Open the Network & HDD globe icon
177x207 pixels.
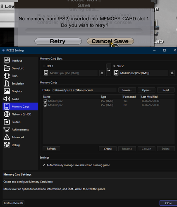point(7,114)
